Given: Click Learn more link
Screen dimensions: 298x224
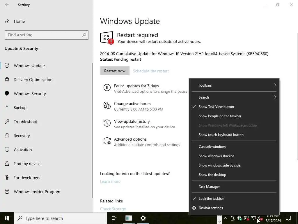Looking at the screenshot, I should point(110,181).
